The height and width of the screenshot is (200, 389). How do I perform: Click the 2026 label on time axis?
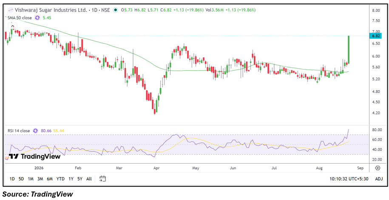click(39, 168)
